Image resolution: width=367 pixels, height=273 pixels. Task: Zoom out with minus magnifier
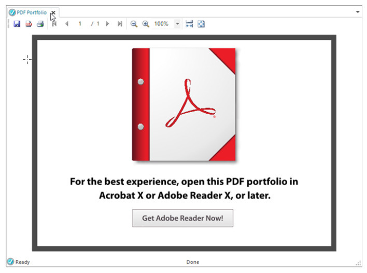coord(134,24)
